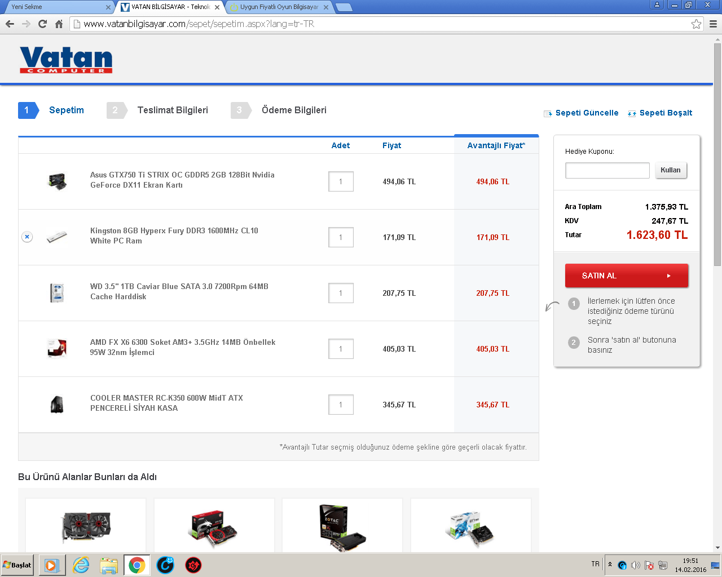Screen dimensions: 722x577
Task: Click the volume speaker tray icon
Action: click(636, 565)
